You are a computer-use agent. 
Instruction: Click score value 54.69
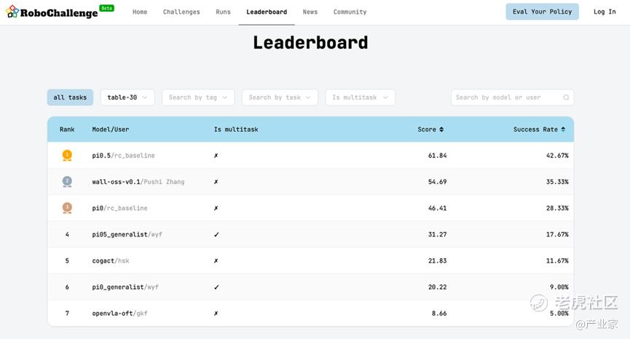pos(437,182)
